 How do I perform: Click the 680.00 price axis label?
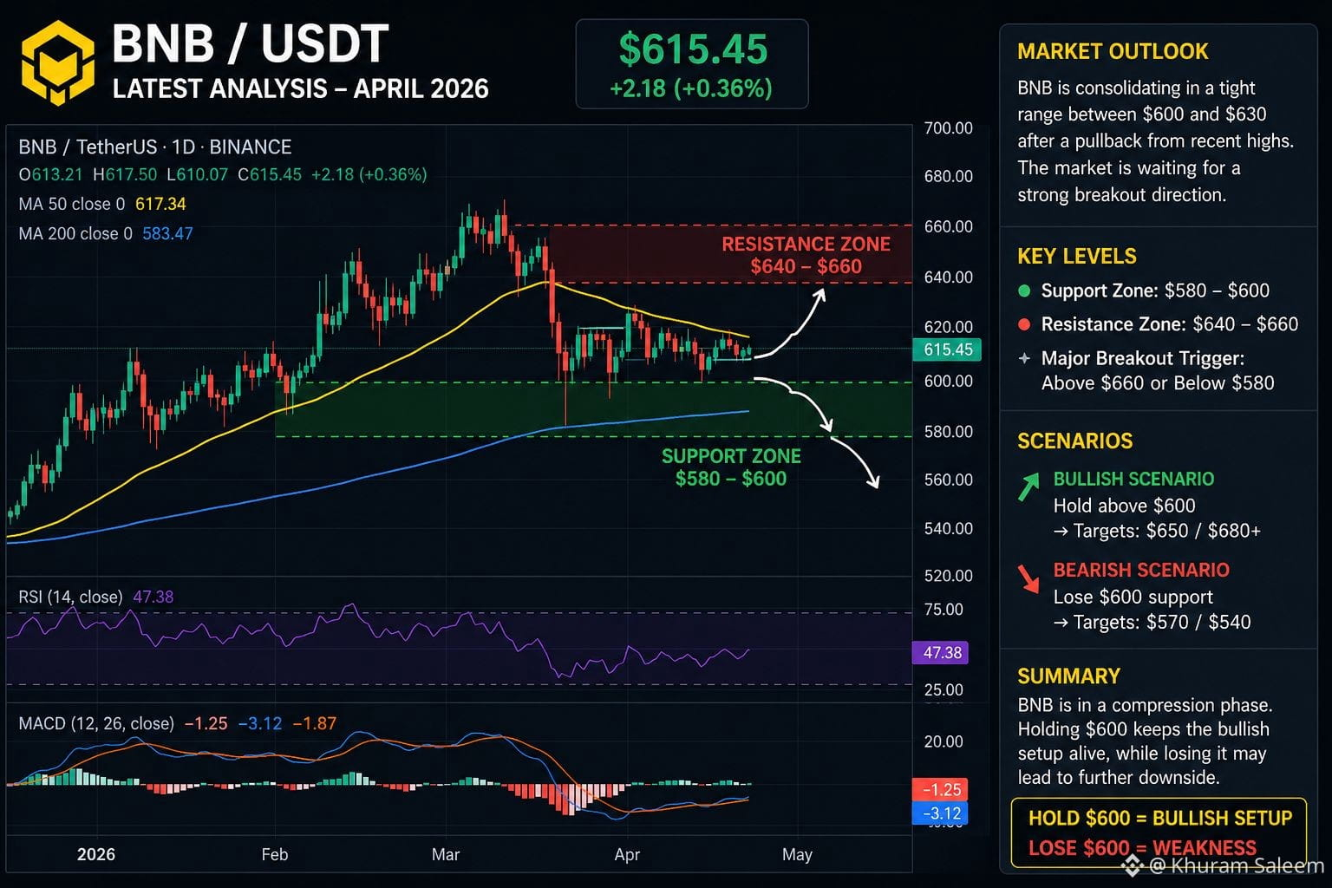(x=949, y=176)
